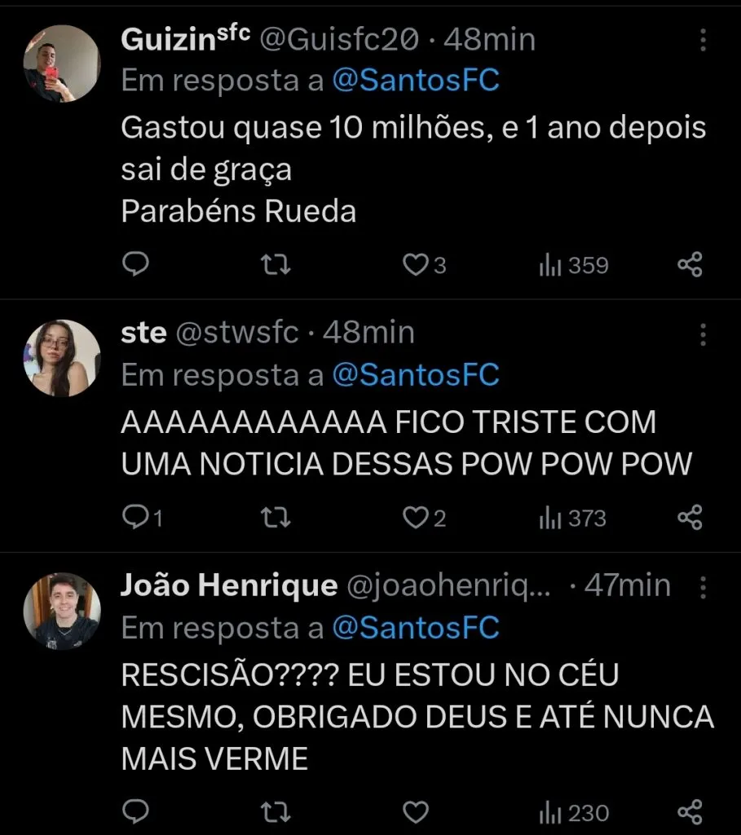Open the @SantosFC link in ste's reply
Screen dimensions: 741x835
[x=415, y=375]
